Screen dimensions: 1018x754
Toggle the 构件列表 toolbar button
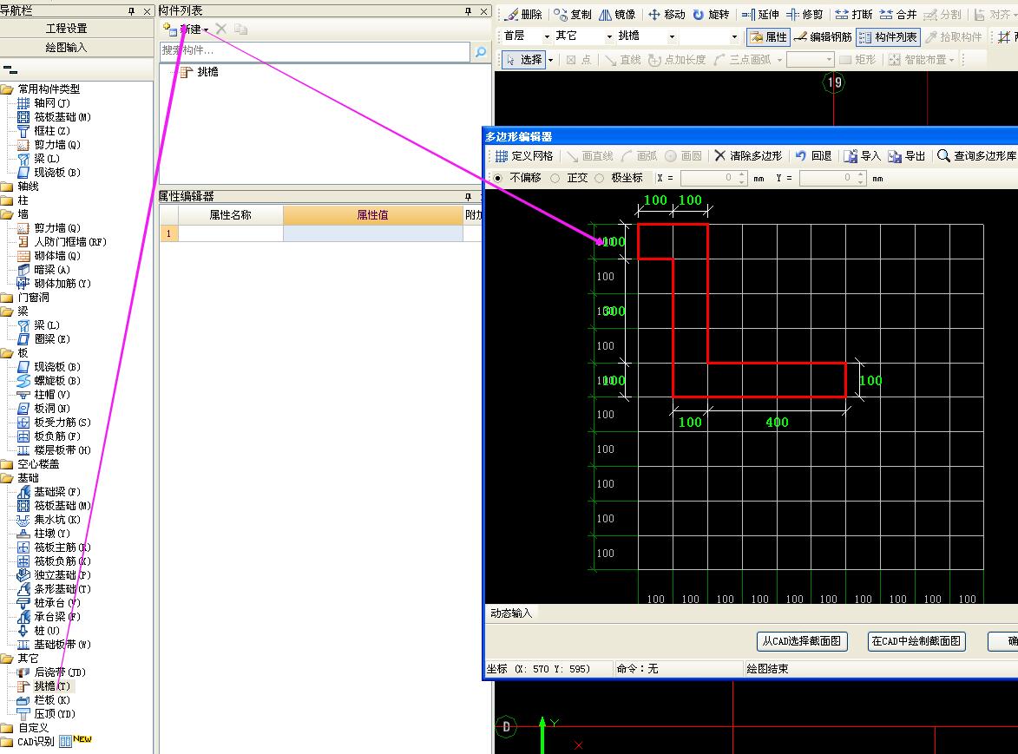pos(888,37)
